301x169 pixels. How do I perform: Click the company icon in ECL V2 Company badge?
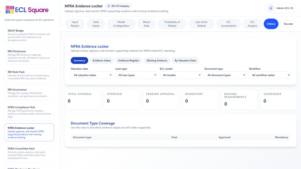pos(109,6)
